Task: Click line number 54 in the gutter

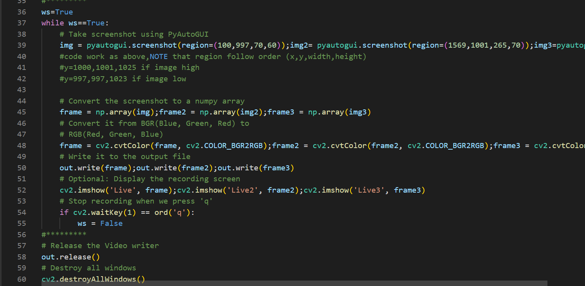Action: click(x=22, y=213)
